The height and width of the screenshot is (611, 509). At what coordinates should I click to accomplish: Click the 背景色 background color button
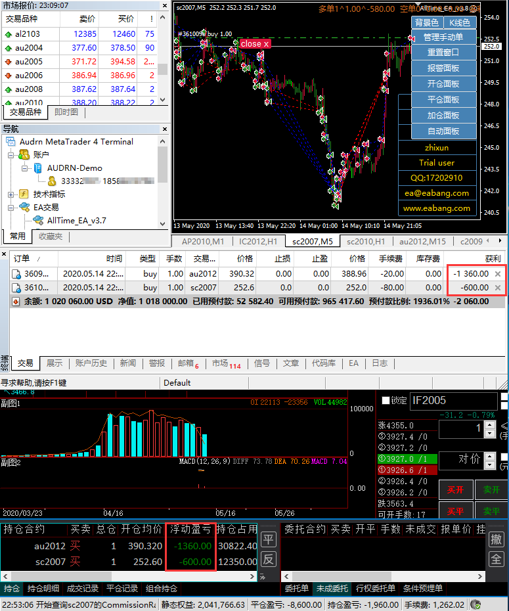(426, 23)
